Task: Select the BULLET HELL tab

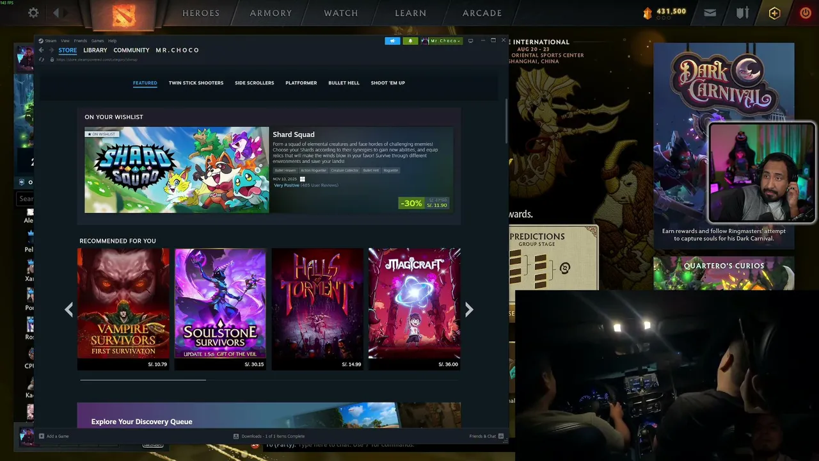Action: pos(344,83)
